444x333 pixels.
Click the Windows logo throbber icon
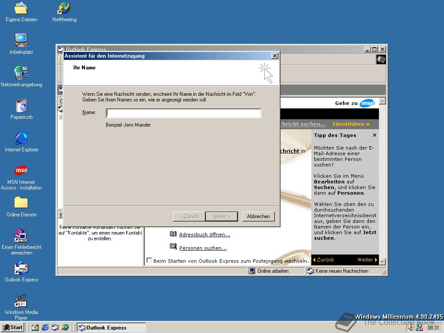381,60
